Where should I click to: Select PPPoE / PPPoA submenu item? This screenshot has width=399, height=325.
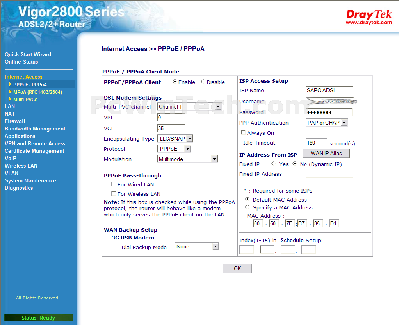point(30,84)
